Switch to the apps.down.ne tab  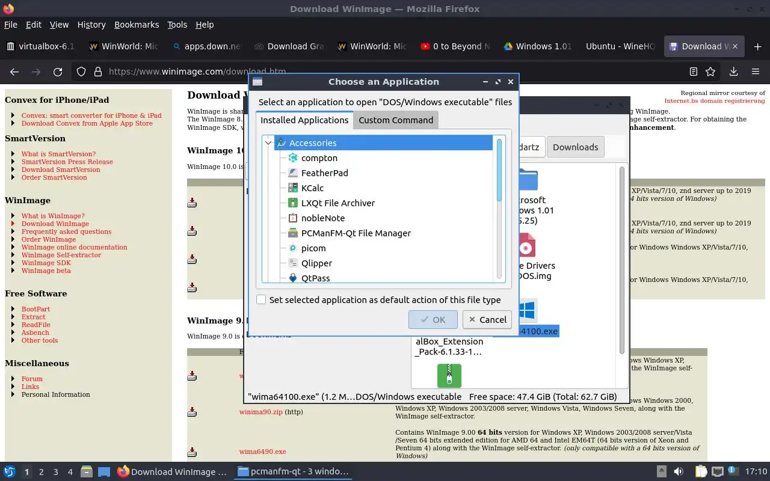(206, 46)
